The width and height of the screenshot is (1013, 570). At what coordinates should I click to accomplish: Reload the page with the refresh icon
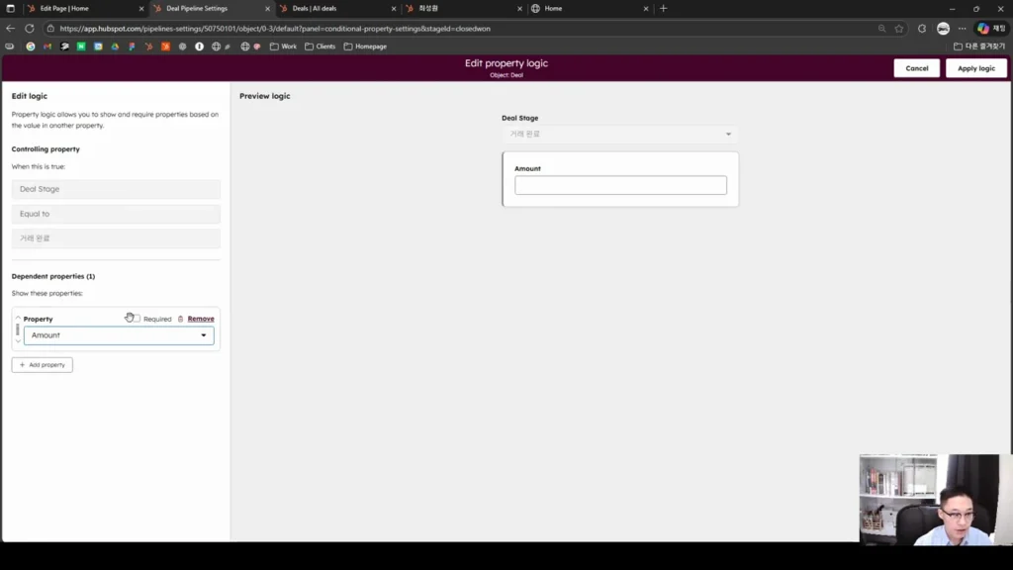tap(30, 29)
